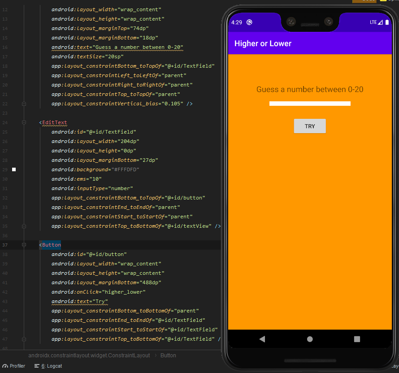Click the android:inputType="number" line
This screenshot has width=399, height=373.
[92, 189]
